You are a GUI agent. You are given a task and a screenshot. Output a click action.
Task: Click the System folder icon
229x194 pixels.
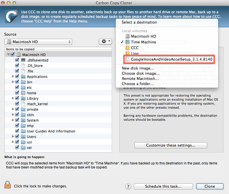tap(23, 120)
